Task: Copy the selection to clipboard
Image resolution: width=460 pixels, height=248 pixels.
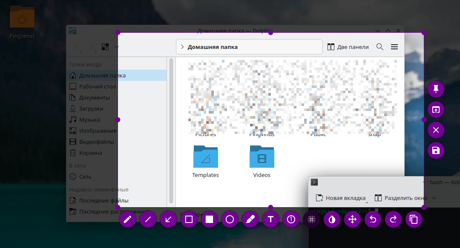Action: [414, 219]
